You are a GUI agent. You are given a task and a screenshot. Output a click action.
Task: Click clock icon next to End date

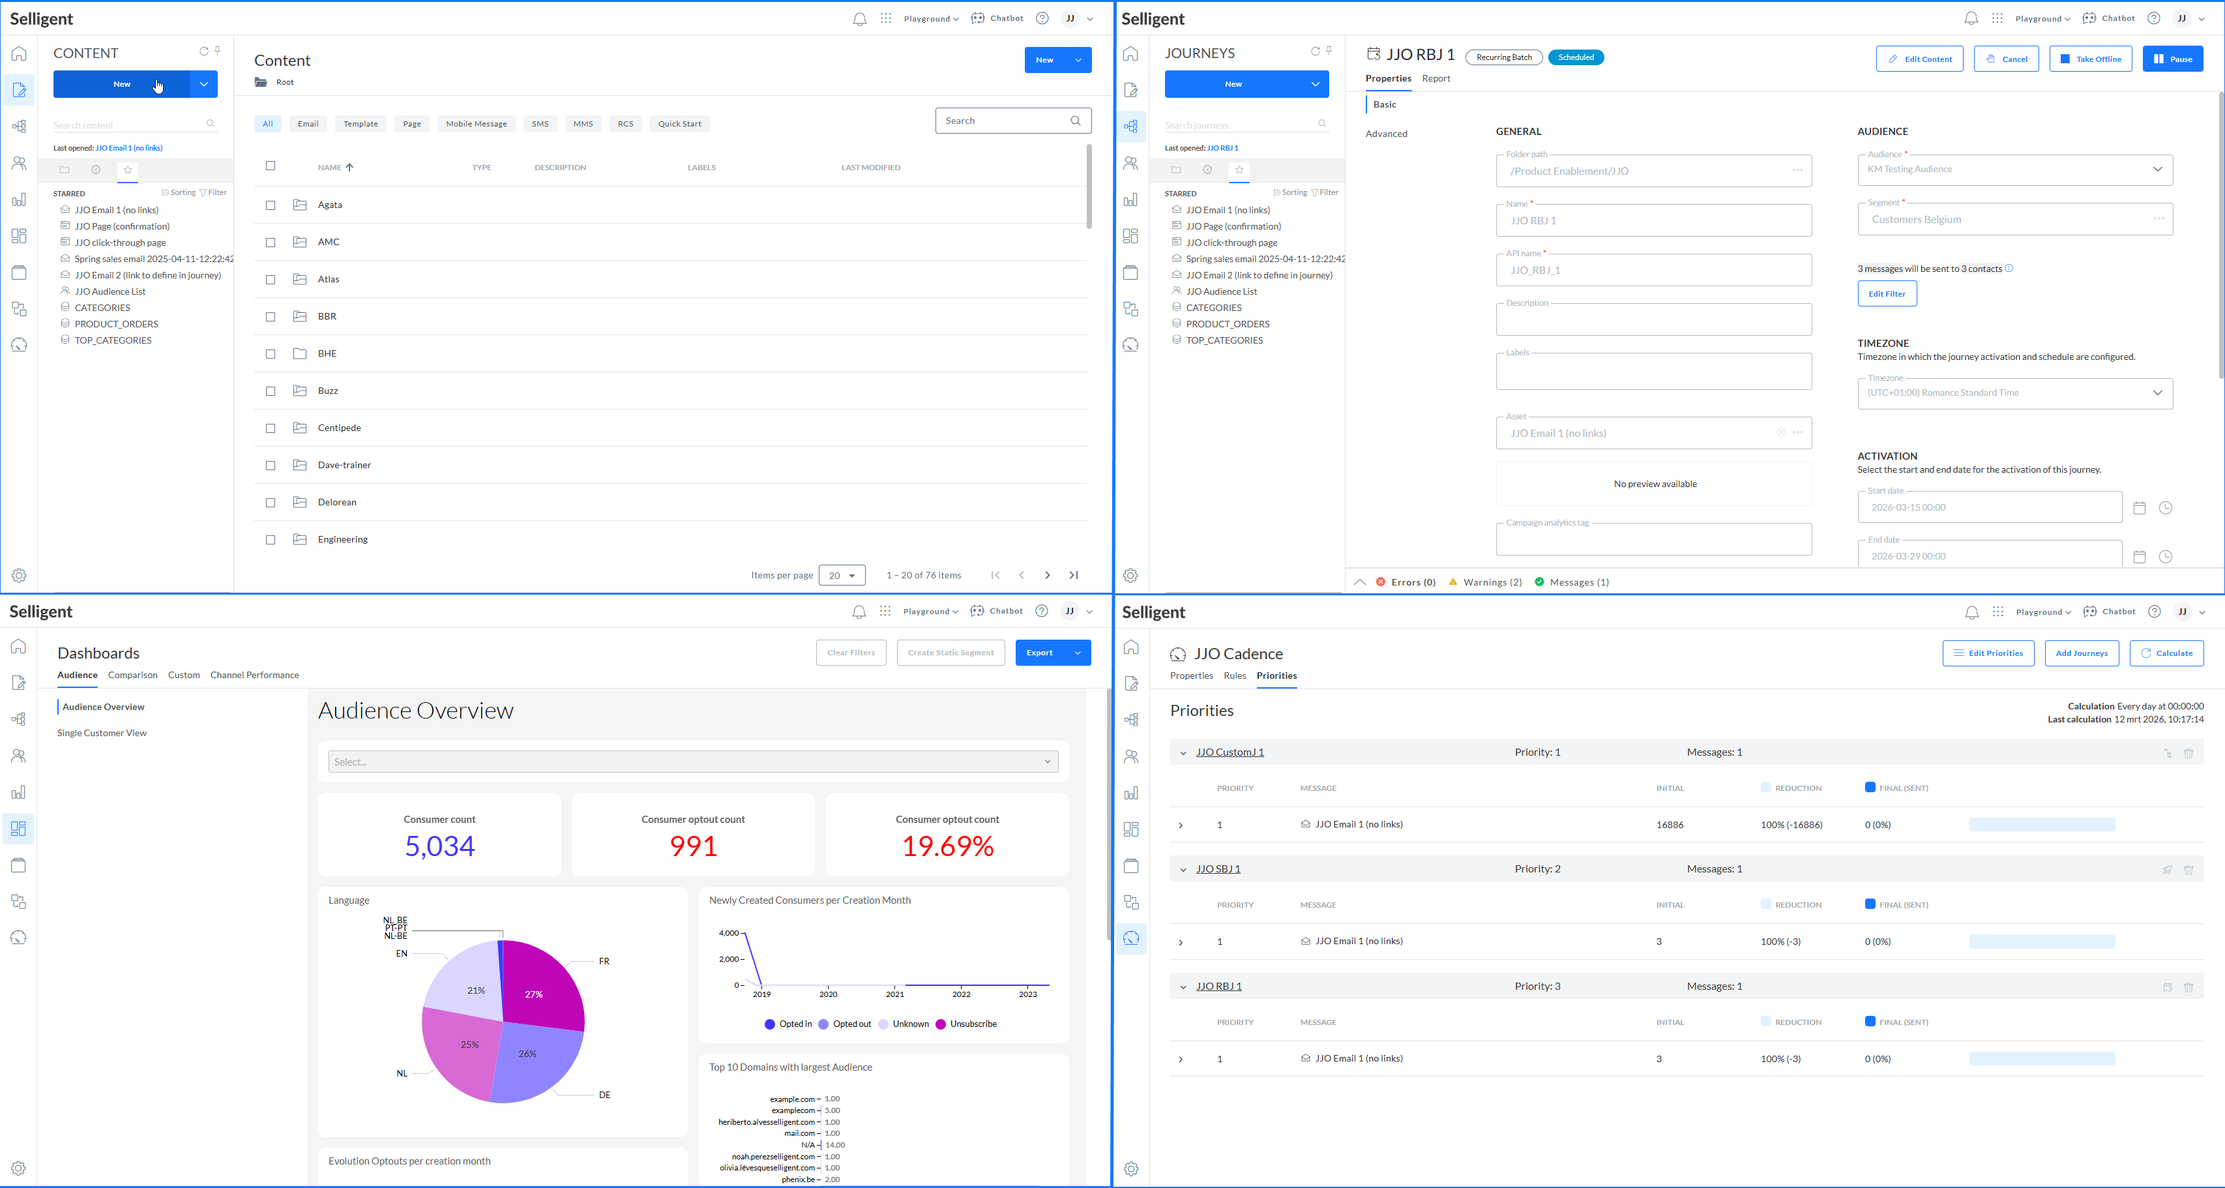[2164, 557]
